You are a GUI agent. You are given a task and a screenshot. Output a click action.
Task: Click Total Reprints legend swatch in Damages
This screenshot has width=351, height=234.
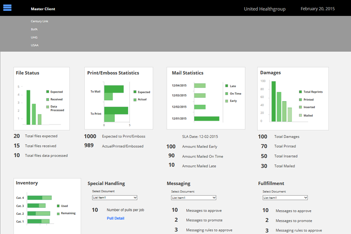tap(300, 92)
